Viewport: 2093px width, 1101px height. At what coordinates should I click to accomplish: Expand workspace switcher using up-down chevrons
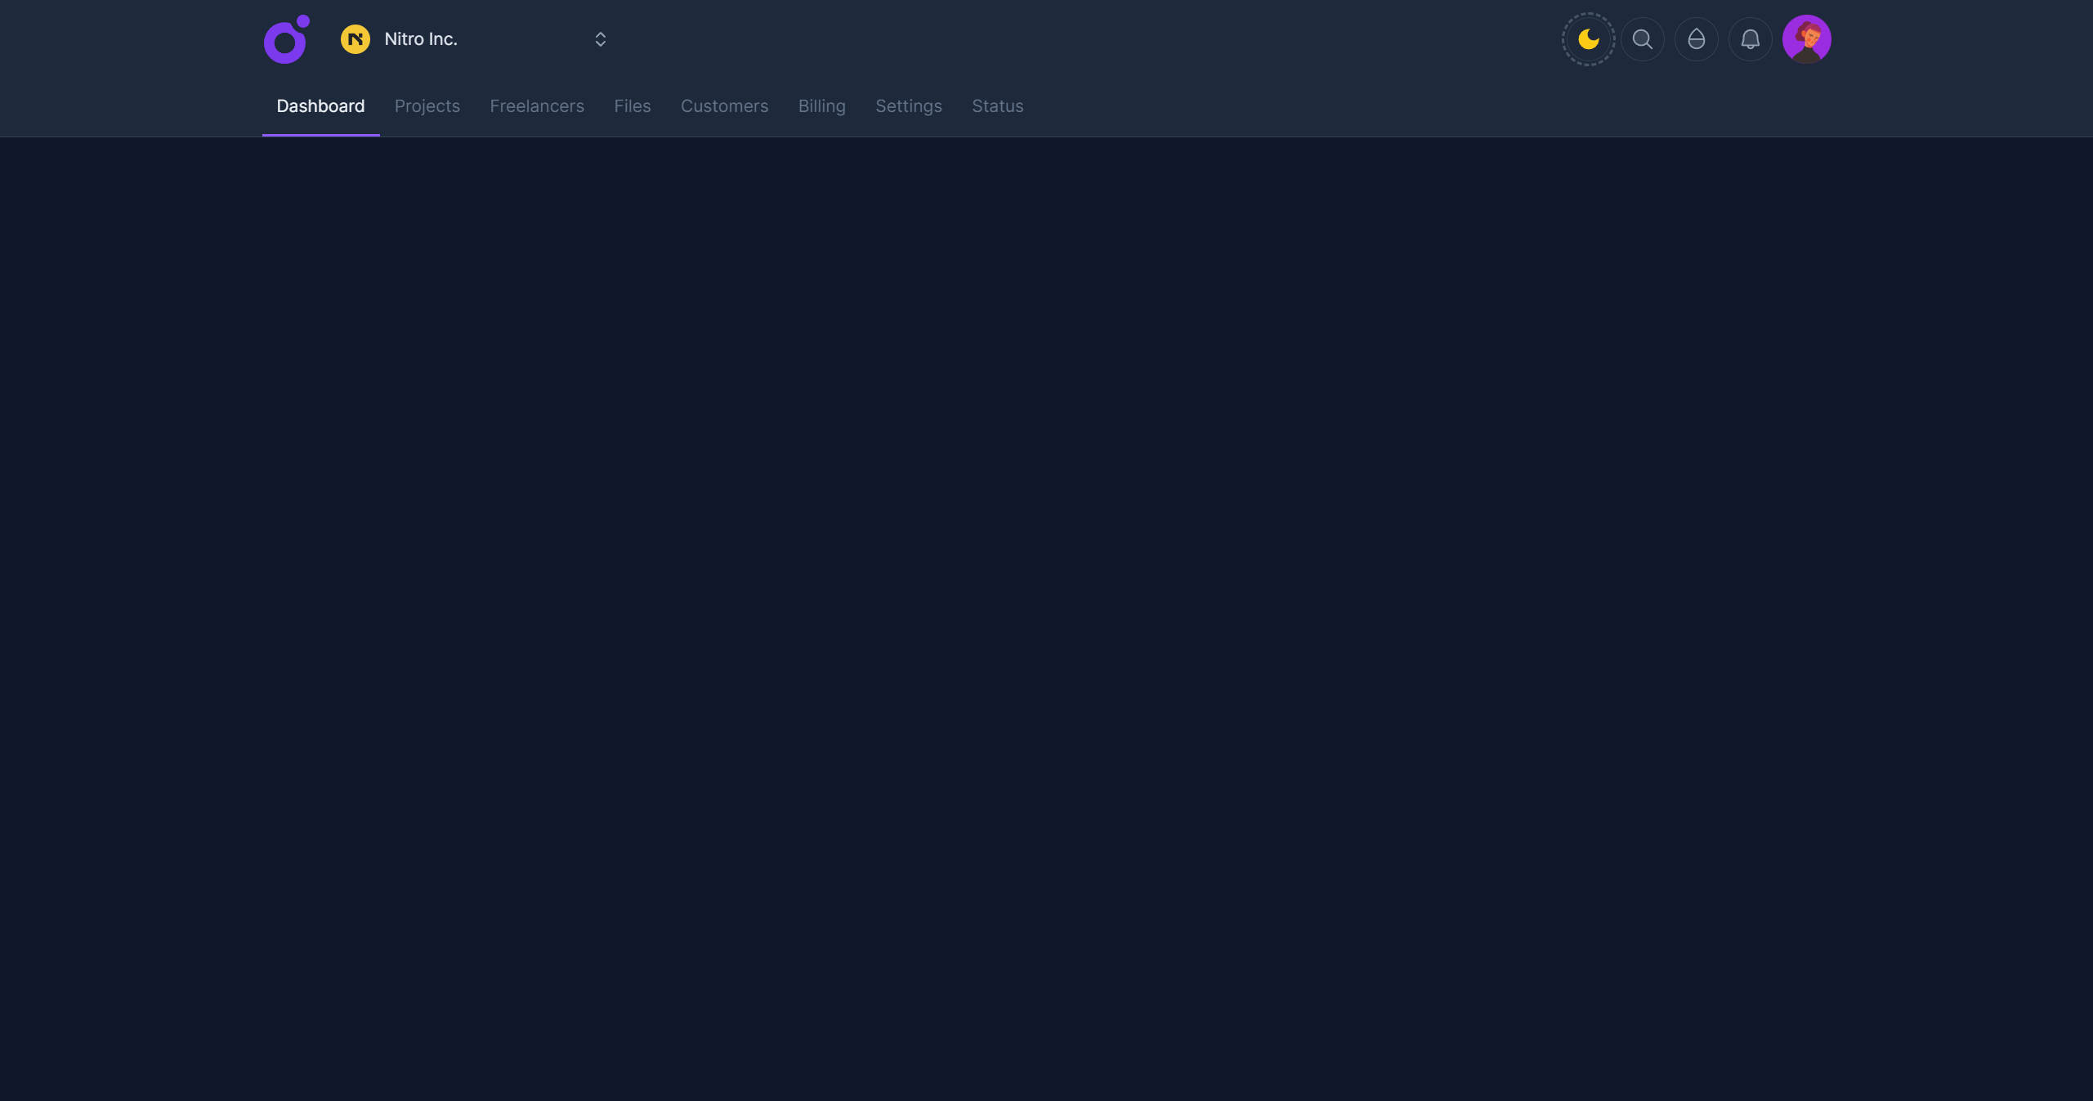(x=600, y=39)
